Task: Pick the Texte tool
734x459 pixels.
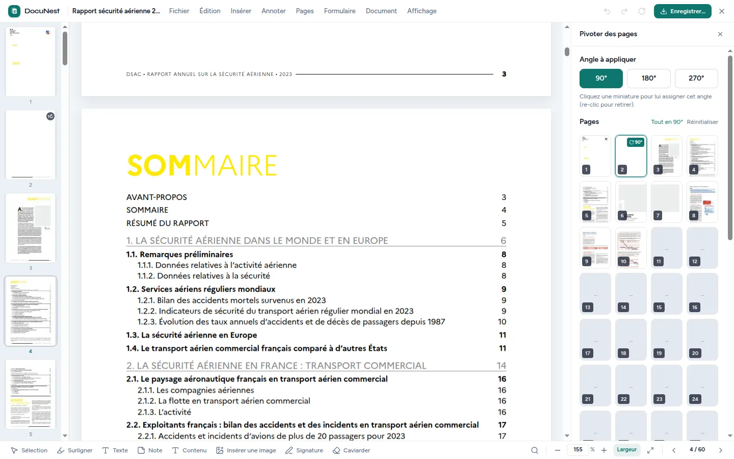Action: [115, 450]
